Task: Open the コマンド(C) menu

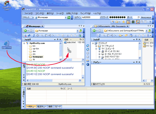Action: click(x=40, y=13)
